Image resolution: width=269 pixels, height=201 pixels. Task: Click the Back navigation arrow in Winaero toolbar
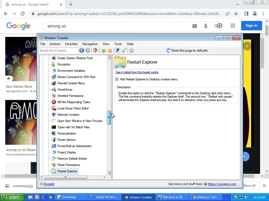(x=82, y=51)
